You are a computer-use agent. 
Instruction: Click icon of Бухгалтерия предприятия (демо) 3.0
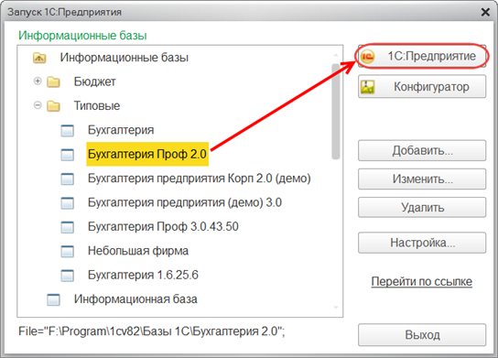coord(68,203)
